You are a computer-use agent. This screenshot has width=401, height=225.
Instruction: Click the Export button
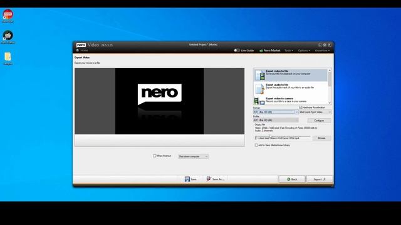320,179
